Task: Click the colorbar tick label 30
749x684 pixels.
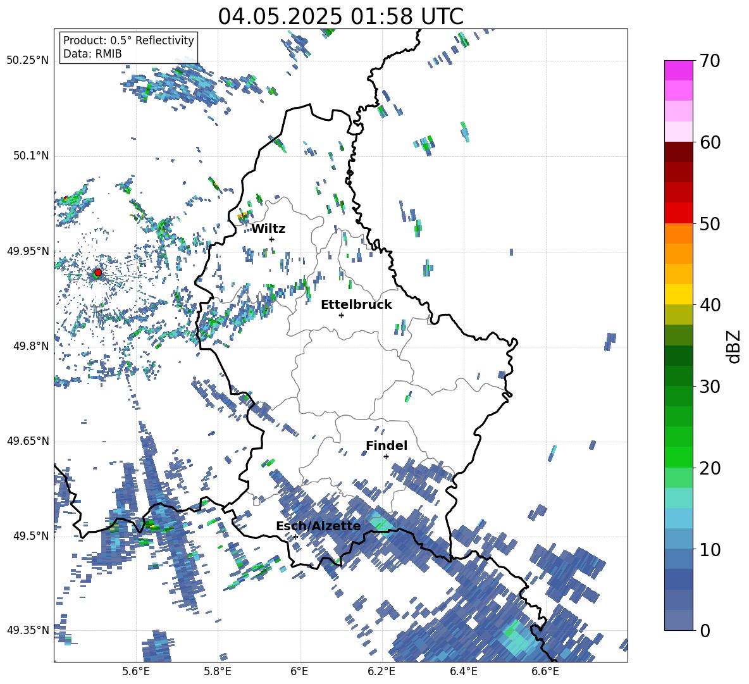Action: pos(709,387)
